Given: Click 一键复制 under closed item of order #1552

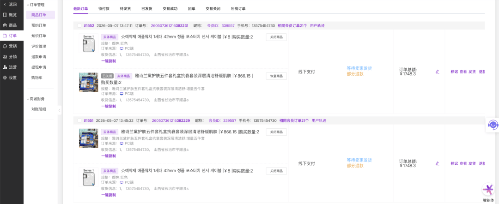Looking at the screenshot, I should [x=109, y=106].
